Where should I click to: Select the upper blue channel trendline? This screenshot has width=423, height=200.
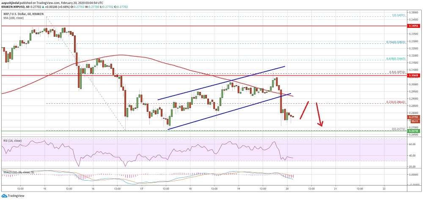[221, 83]
